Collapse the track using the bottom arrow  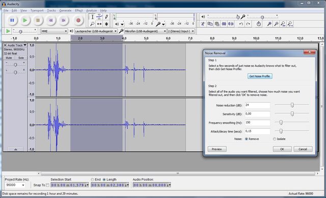[x=16, y=149]
